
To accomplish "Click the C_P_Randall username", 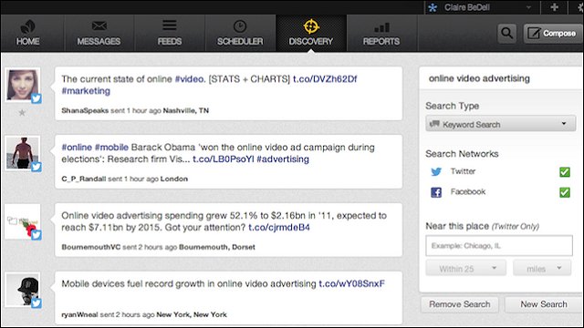I will (x=84, y=179).
